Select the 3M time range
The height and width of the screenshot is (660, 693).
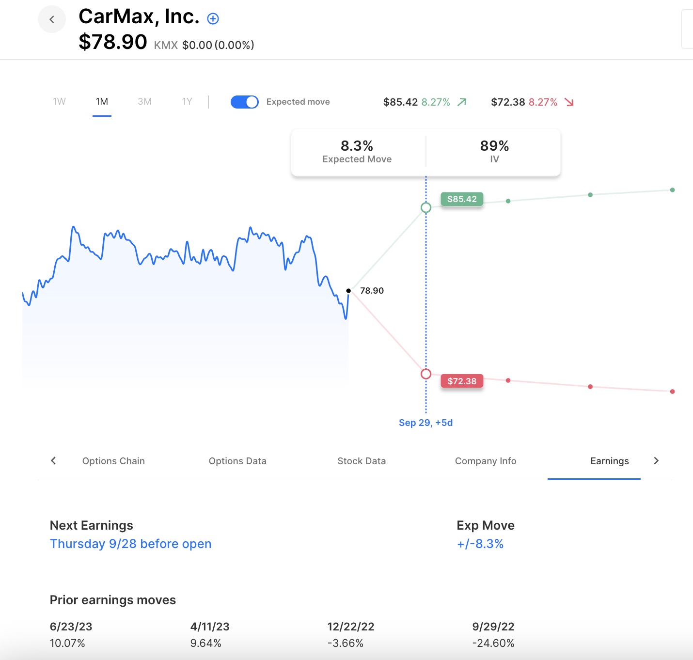[144, 102]
